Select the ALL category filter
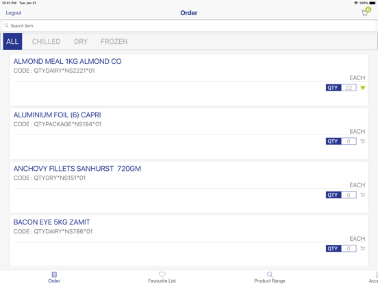Screen dimensions: 378x284 12,42
